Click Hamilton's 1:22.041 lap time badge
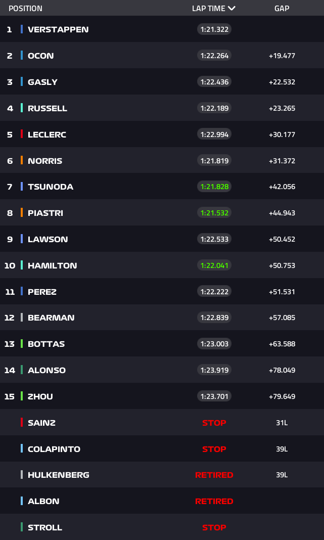 coord(214,265)
